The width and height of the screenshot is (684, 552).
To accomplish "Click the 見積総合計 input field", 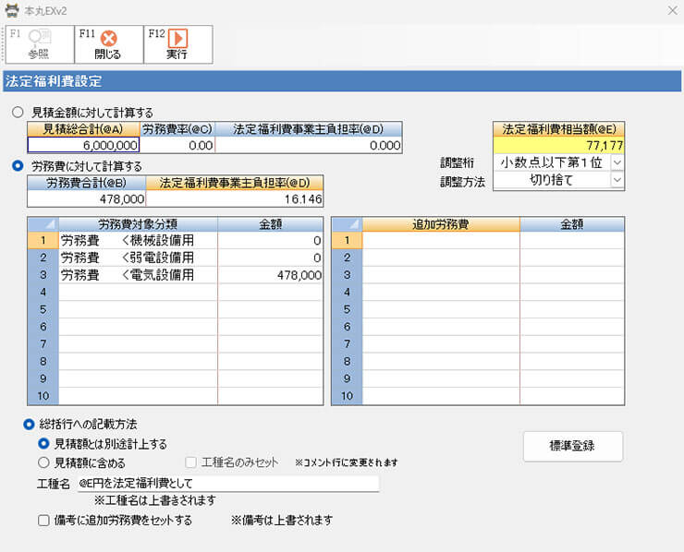I will tap(83, 145).
